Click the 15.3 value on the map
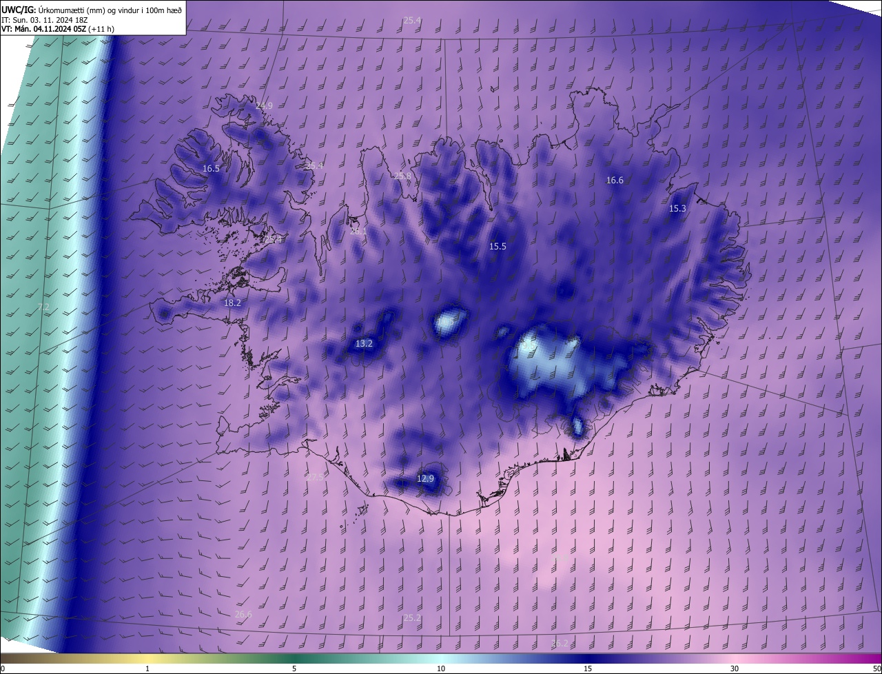The height and width of the screenshot is (674, 882). [x=677, y=209]
